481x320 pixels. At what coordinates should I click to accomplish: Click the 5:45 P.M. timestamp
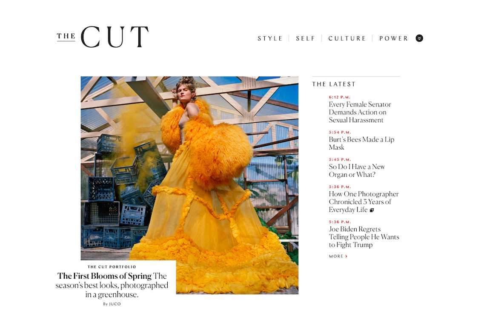pyautogui.click(x=340, y=160)
